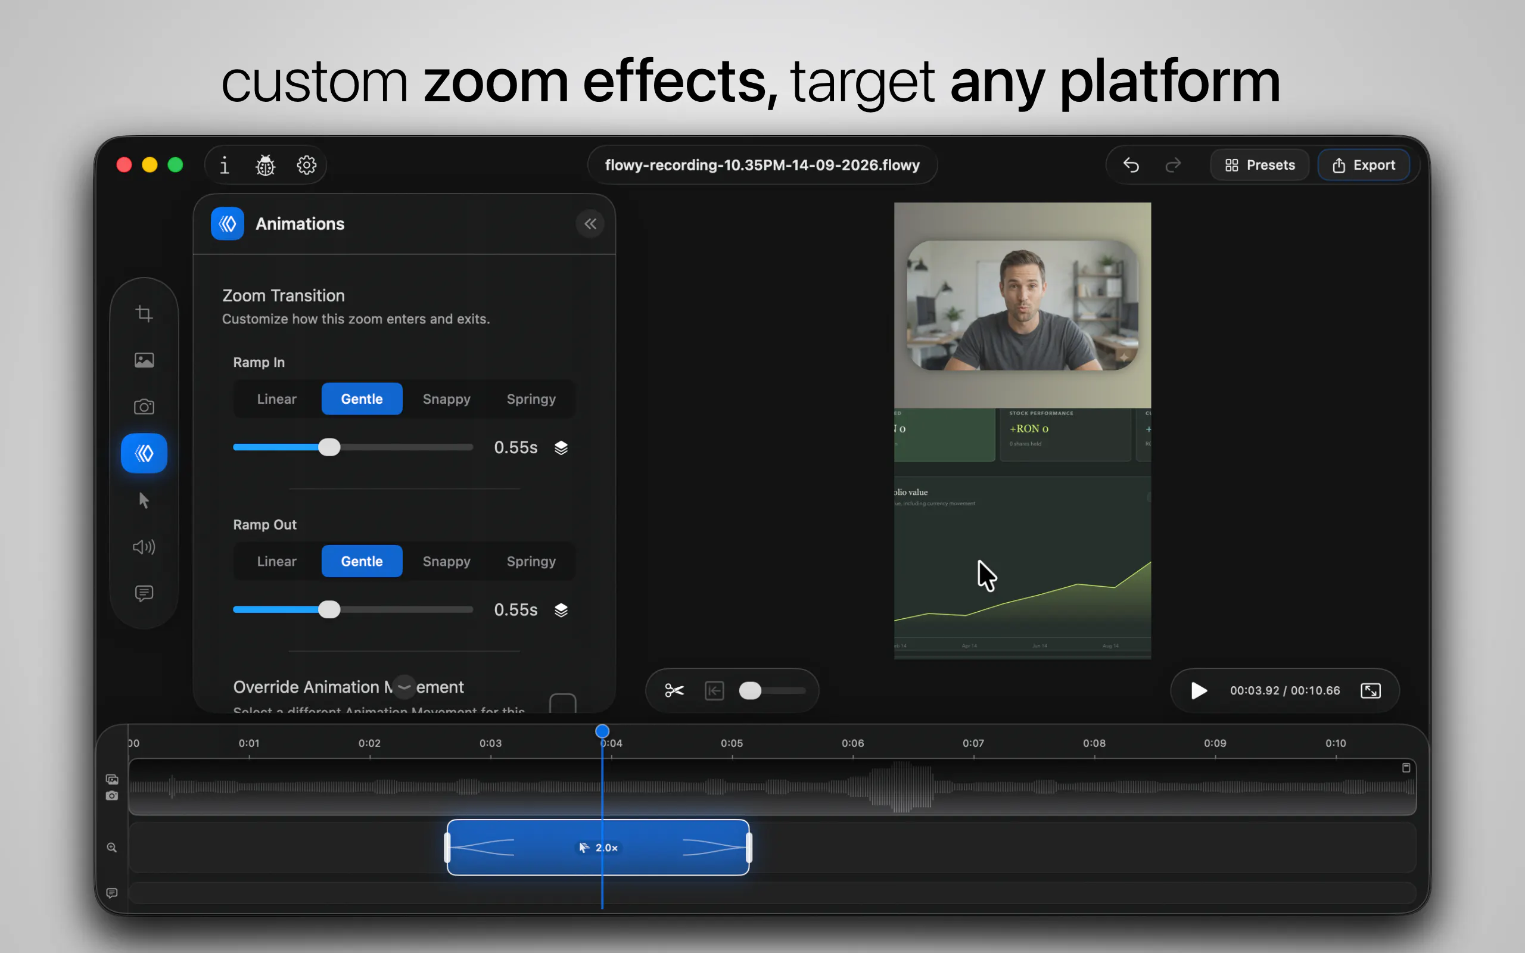1525x953 pixels.
Task: Open the background image sidebar tool
Action: pos(144,360)
